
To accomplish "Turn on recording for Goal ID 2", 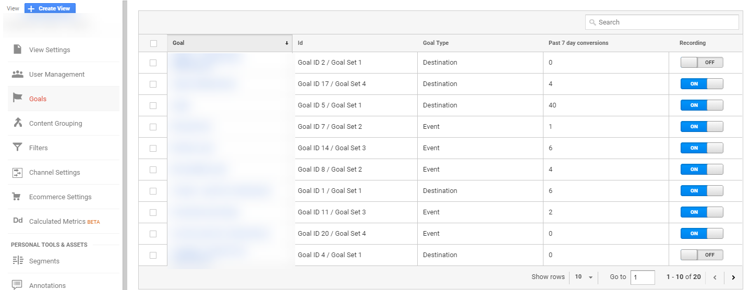I will pos(701,63).
